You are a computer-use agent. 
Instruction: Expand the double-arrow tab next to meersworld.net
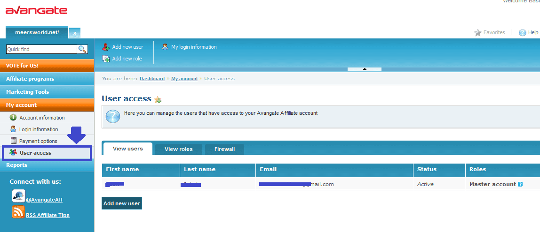pos(75,33)
